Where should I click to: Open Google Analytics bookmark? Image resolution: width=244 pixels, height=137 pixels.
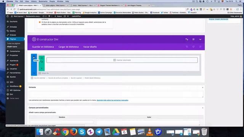pyautogui.click(x=90, y=13)
